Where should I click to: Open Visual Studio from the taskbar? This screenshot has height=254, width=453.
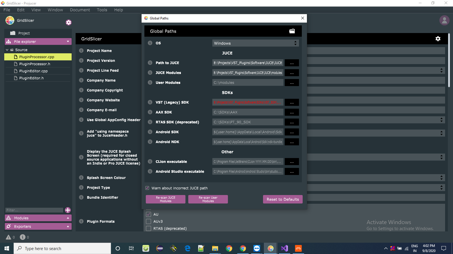[285, 248]
